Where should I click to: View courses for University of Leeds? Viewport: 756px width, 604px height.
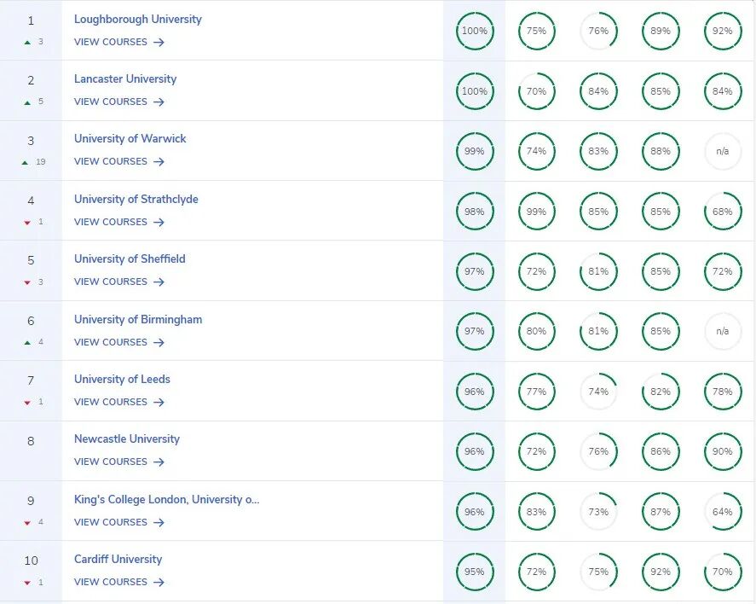pyautogui.click(x=118, y=402)
